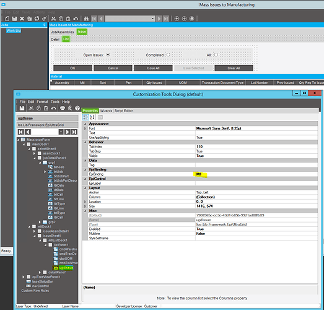Click the Print icon in customization dialog
Image resolution: width=324 pixels, height=310 pixels.
(x=63, y=108)
